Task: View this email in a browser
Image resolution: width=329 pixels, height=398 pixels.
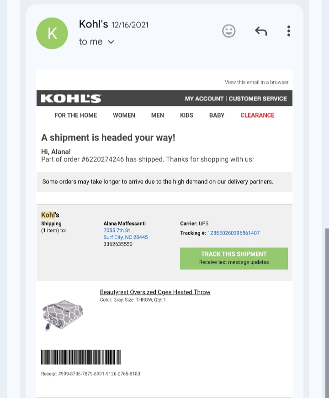Action: pos(257,82)
